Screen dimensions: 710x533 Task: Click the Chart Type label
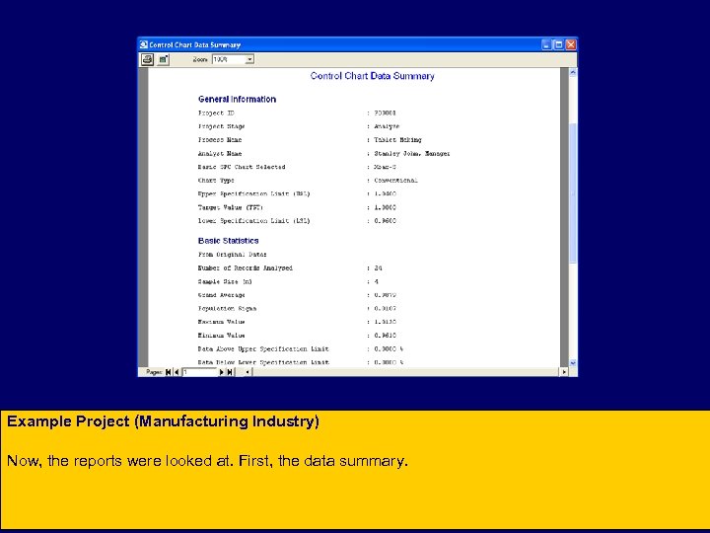[x=216, y=181]
